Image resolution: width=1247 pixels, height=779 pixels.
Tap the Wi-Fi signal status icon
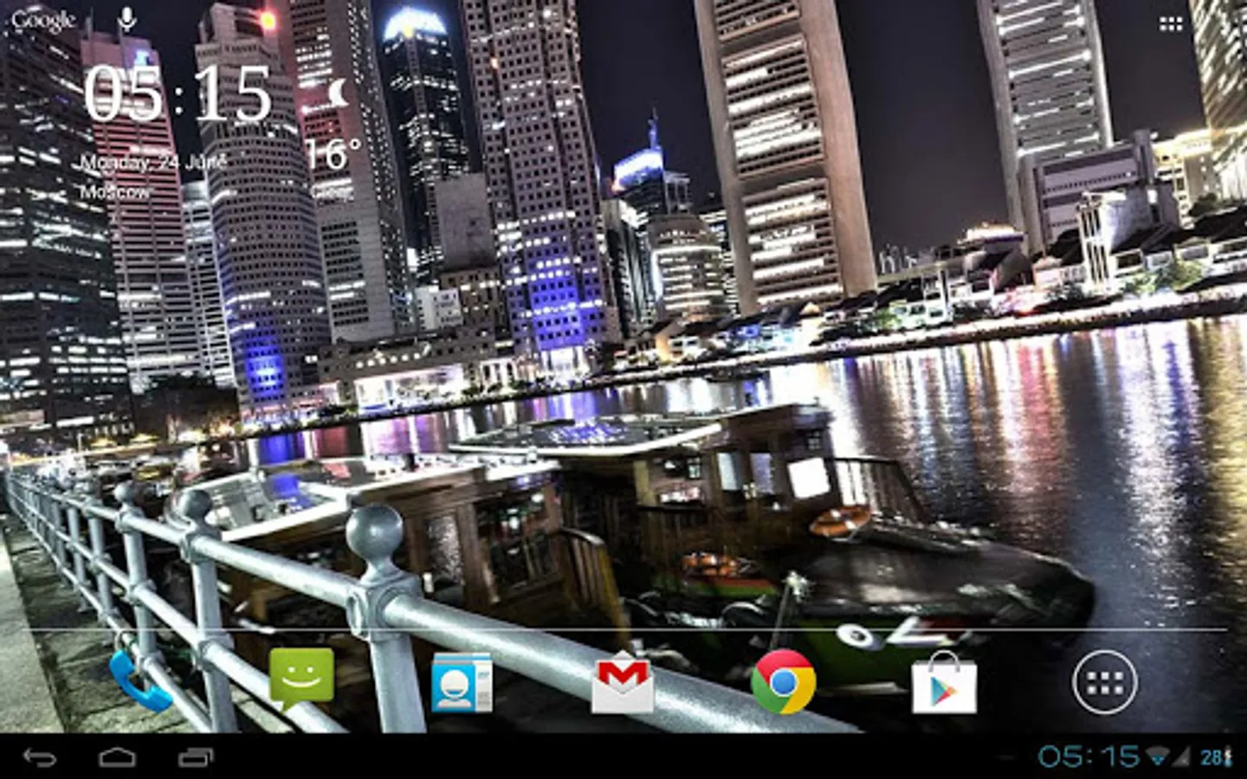pos(1158,756)
